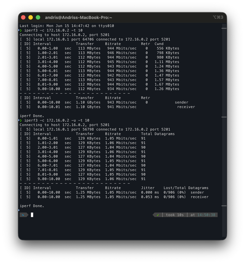
Task: Click the 'Last login: Mon Jun 15' line
Action: (x=67, y=26)
